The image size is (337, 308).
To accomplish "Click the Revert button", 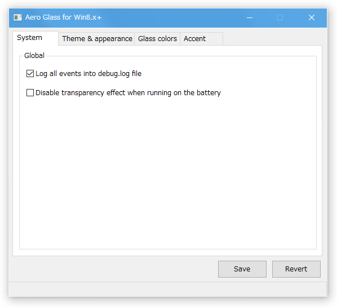I will [x=296, y=269].
